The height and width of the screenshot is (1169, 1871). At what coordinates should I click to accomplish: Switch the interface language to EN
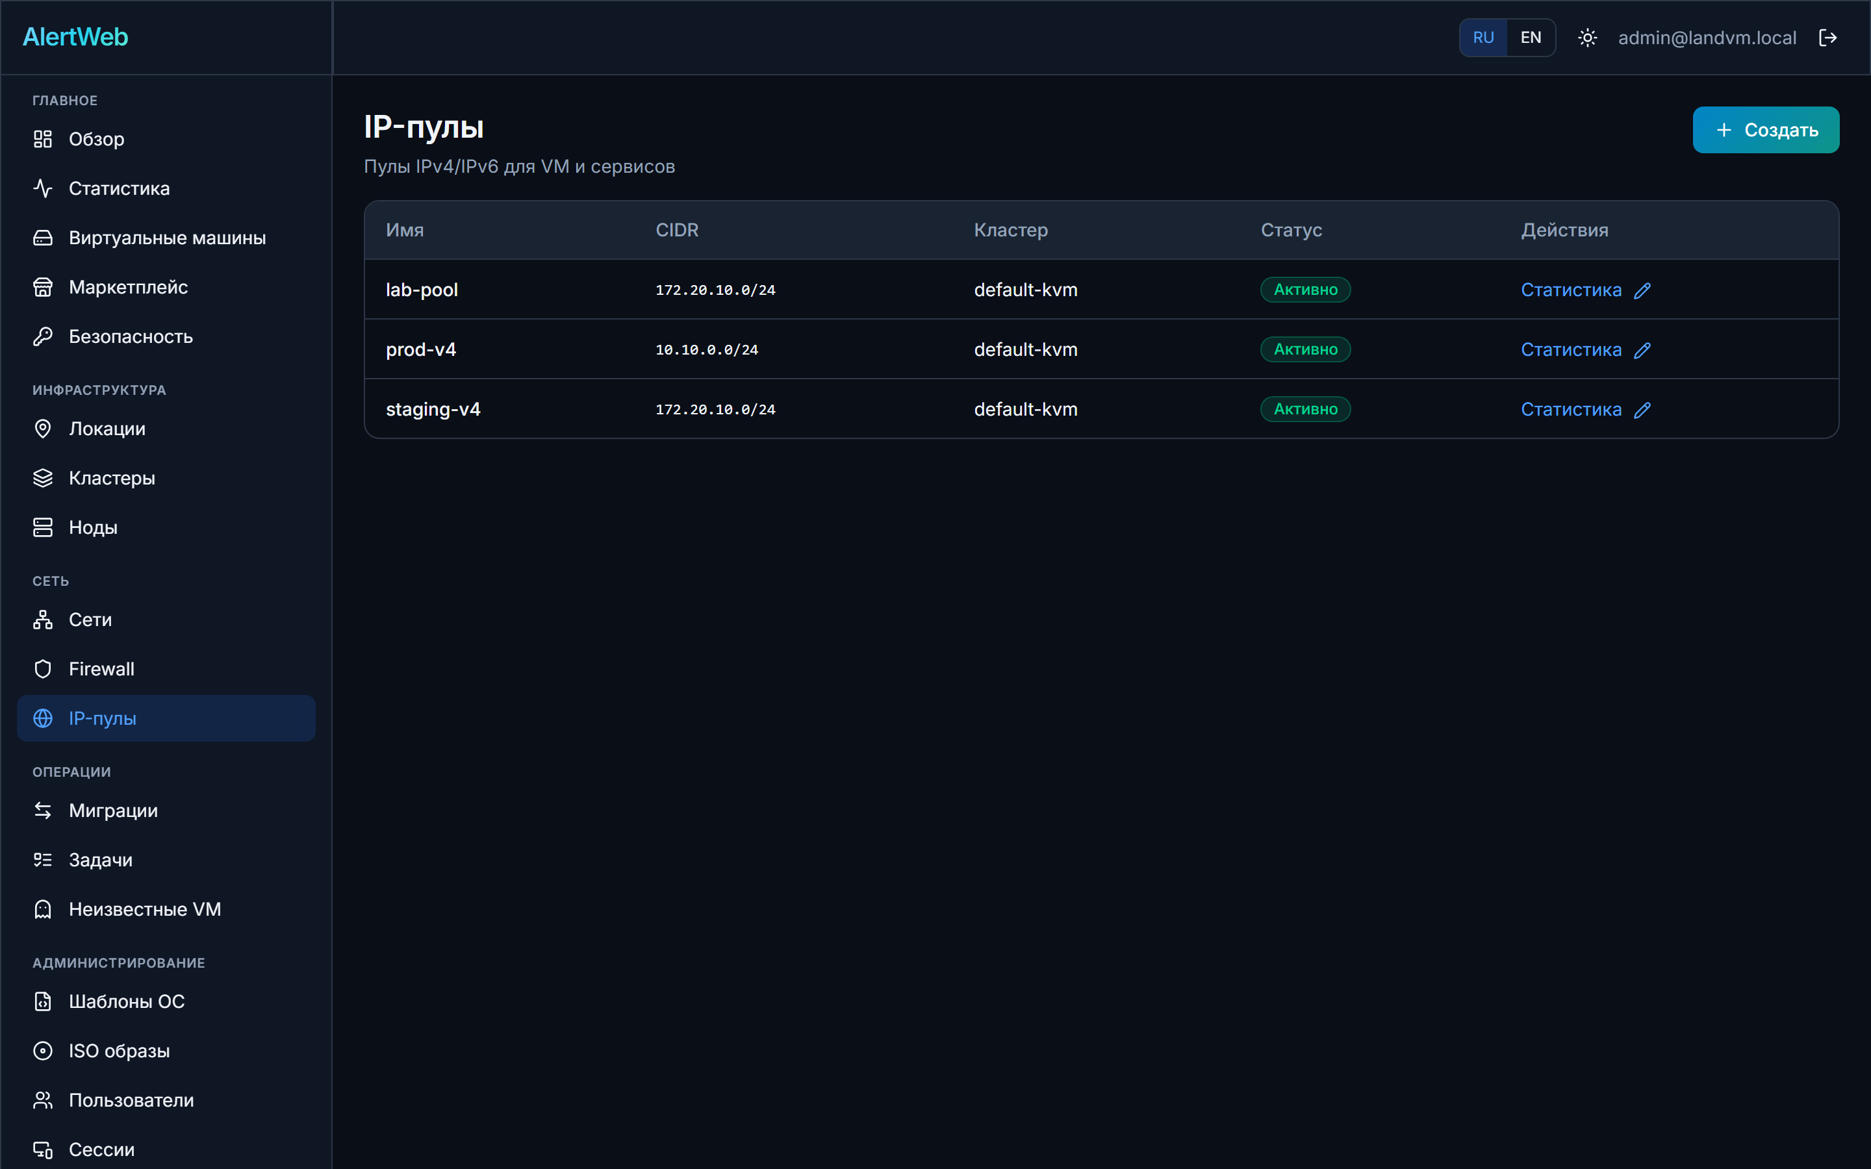click(x=1530, y=38)
